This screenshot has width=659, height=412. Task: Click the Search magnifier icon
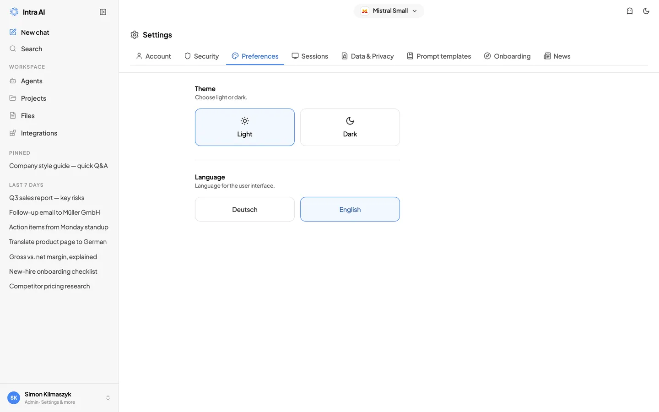coord(13,49)
